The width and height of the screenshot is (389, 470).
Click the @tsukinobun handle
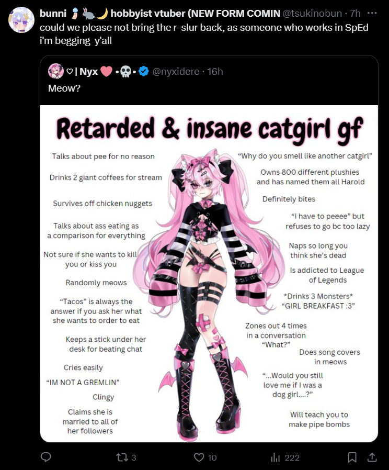(312, 13)
